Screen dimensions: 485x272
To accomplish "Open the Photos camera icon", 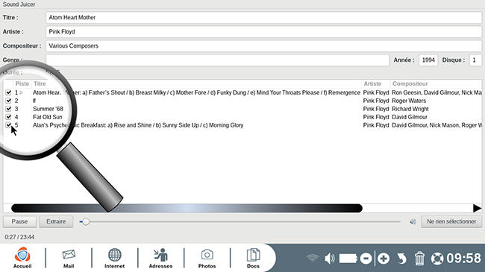I will [x=207, y=257].
